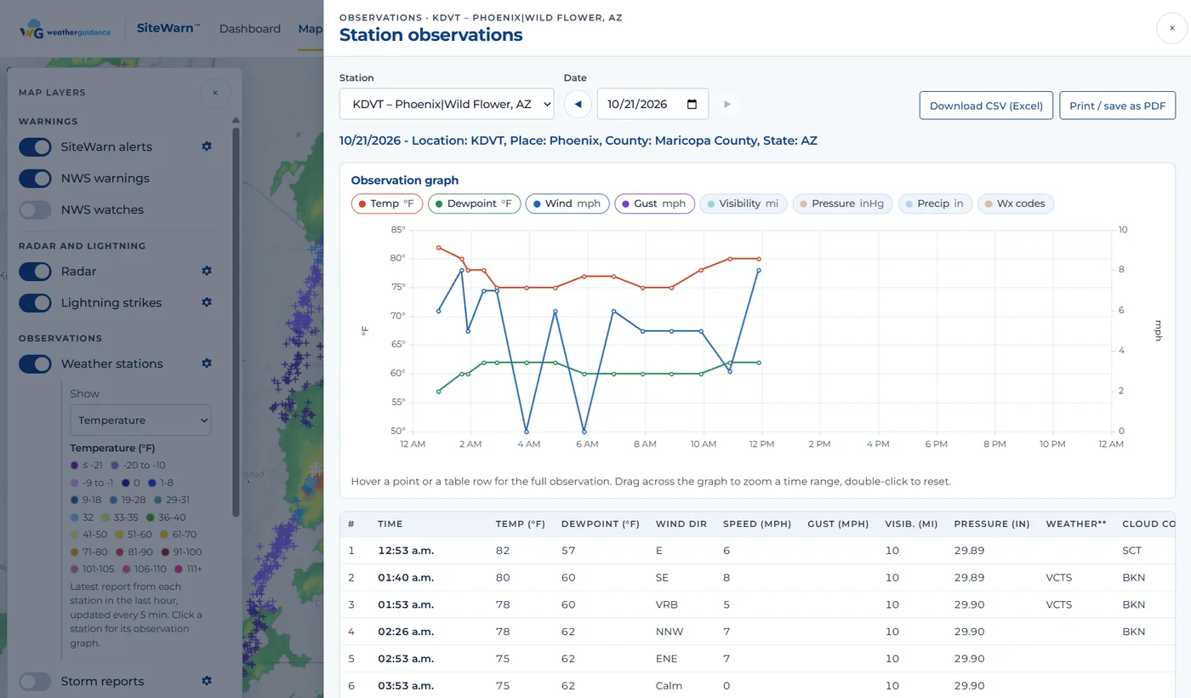Viewport: 1191px width, 698px height.
Task: Open SiteWarn alerts settings gear
Action: (206, 146)
